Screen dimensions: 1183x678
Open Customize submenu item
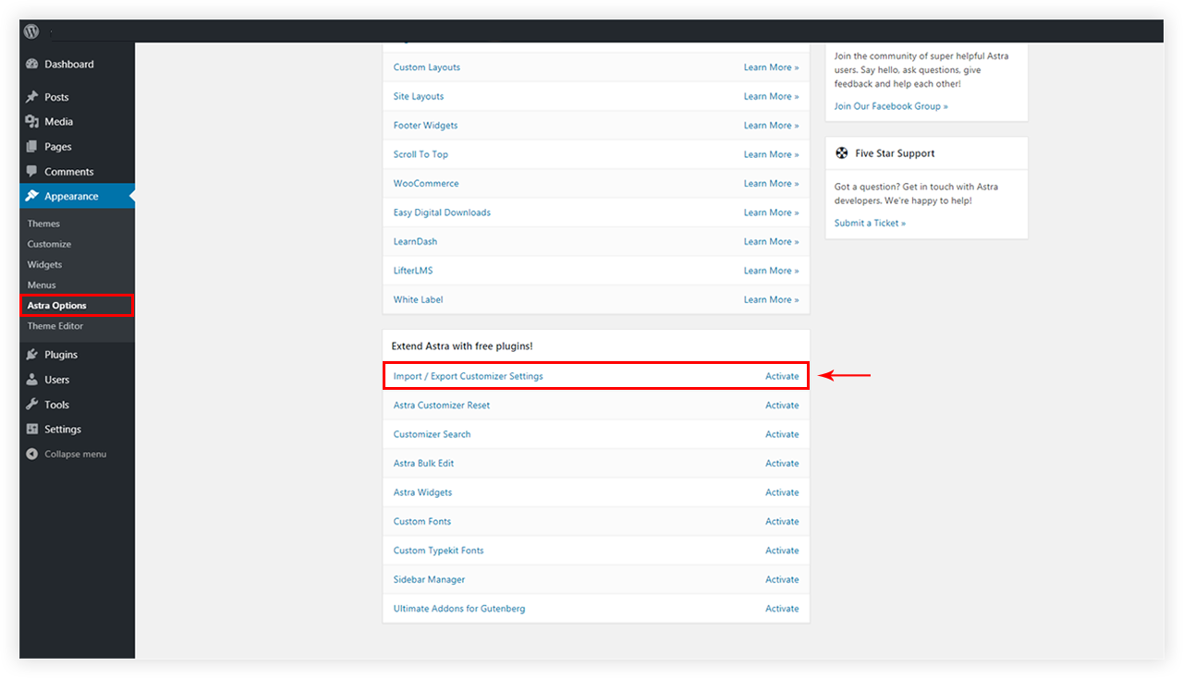click(49, 244)
